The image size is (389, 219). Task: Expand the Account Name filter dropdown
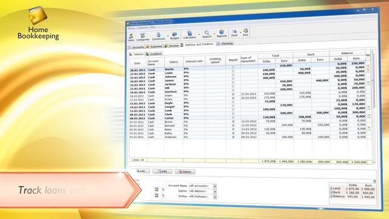(x=215, y=186)
